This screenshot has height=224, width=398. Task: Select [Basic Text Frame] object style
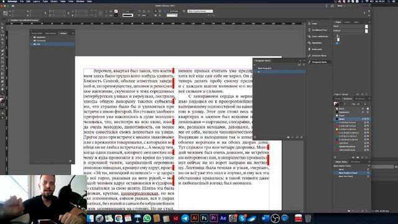(x=351, y=176)
